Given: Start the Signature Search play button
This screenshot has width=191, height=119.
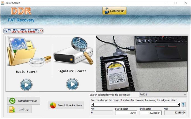Looking at the screenshot, I should click(72, 84).
